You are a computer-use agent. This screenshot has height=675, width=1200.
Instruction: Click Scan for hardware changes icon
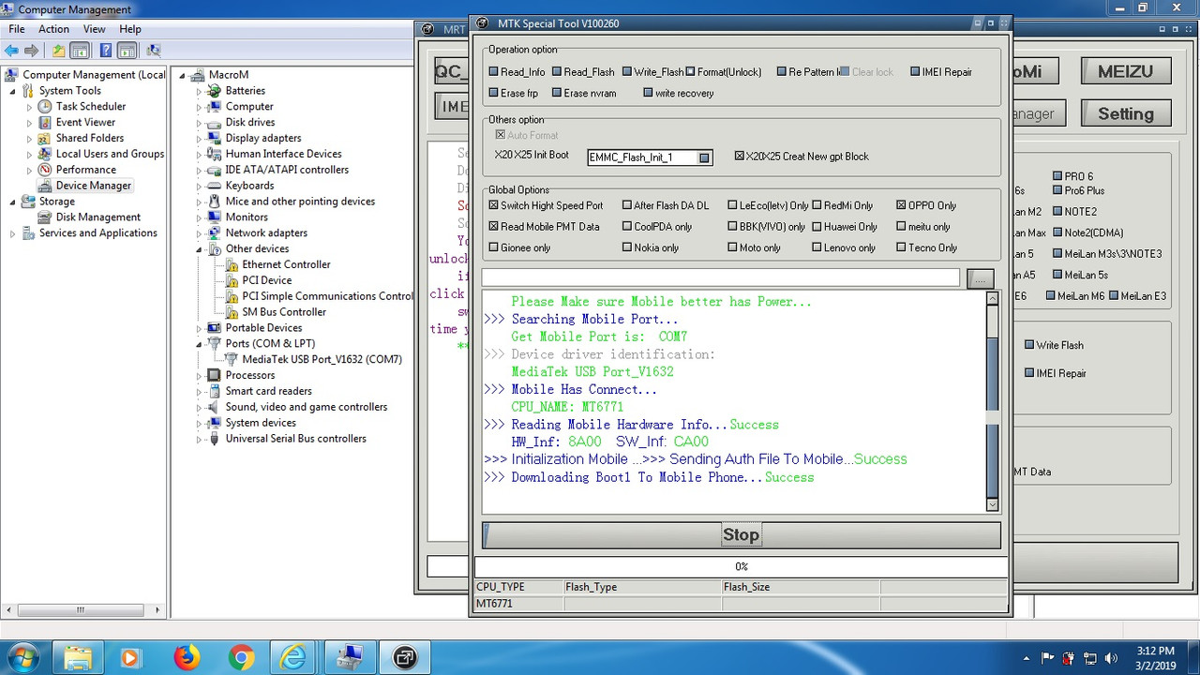[x=153, y=51]
